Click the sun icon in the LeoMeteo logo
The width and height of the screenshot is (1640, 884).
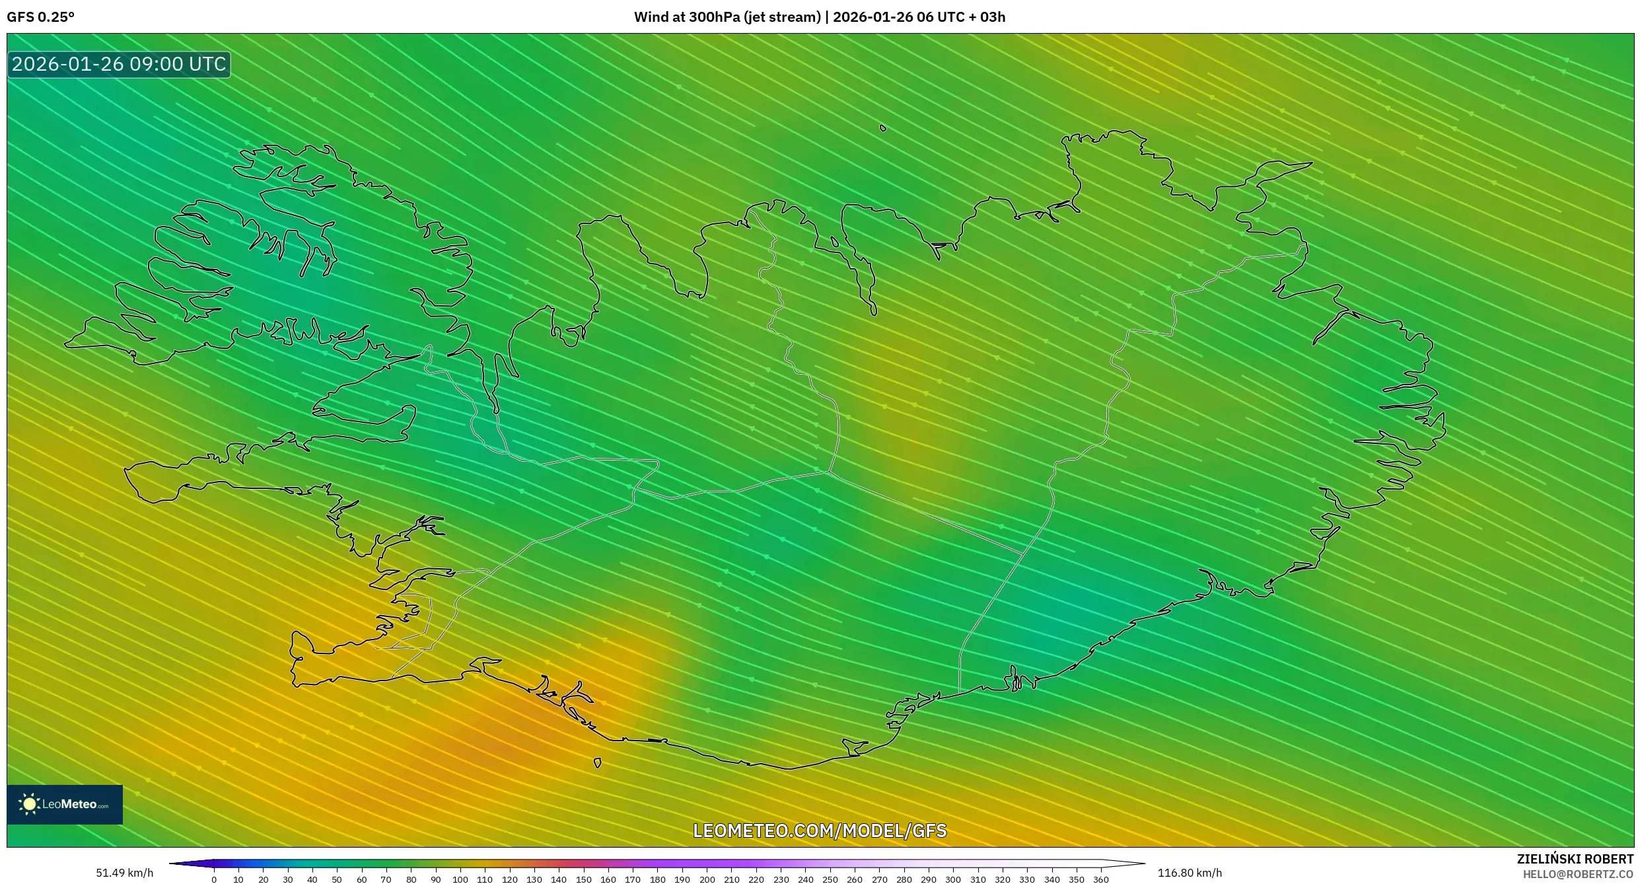click(x=30, y=803)
